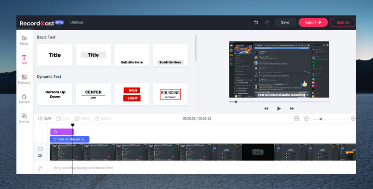373x189 pixels.
Task: Click the timeline zoom slider handle
Action: click(x=320, y=119)
